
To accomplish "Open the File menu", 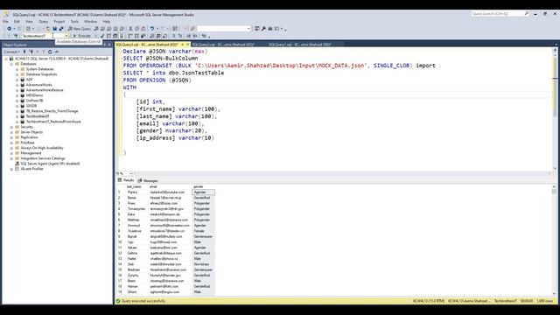I will pyautogui.click(x=5, y=21).
